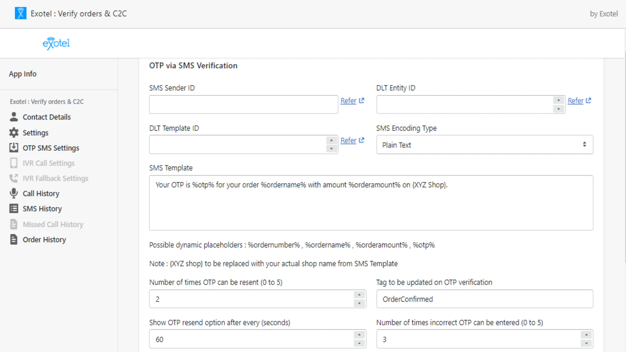
Task: Decrease incorrect OTP attempts with down arrow
Action: point(586,343)
